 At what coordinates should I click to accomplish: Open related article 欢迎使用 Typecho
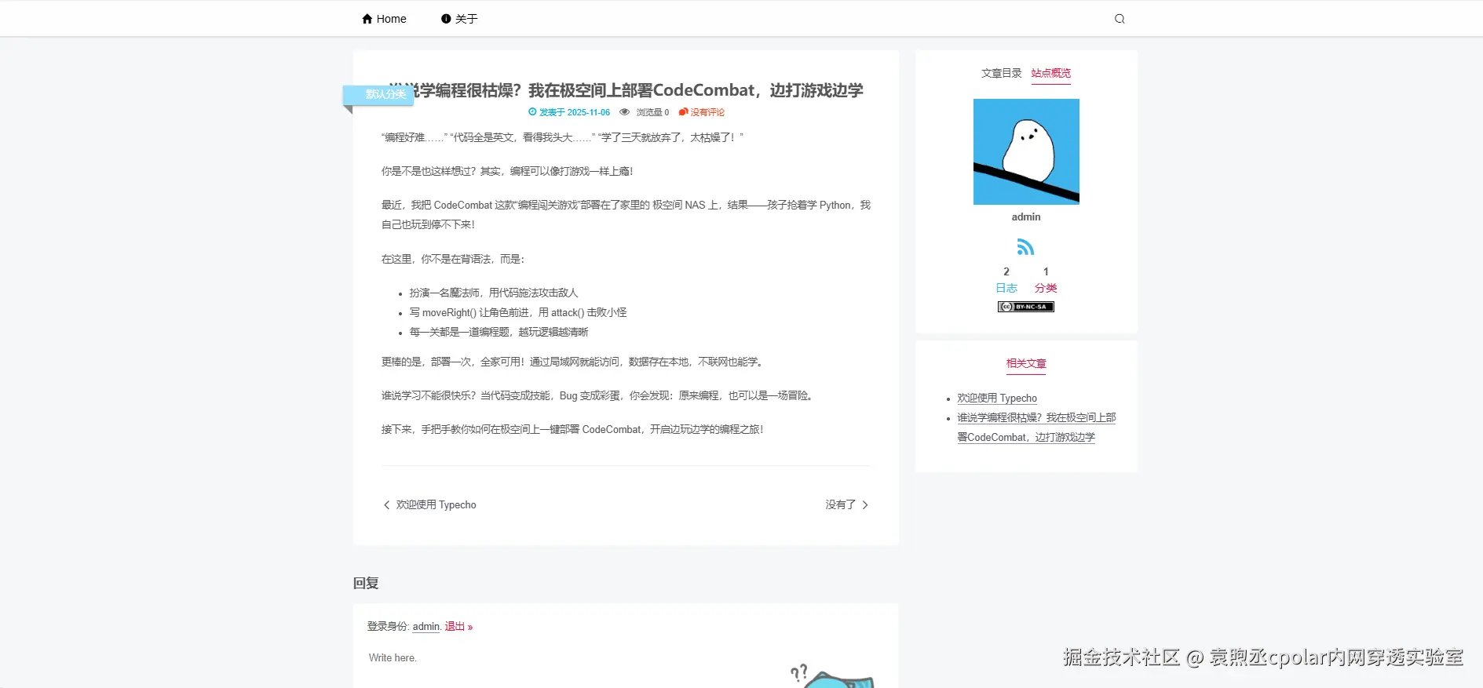(997, 399)
